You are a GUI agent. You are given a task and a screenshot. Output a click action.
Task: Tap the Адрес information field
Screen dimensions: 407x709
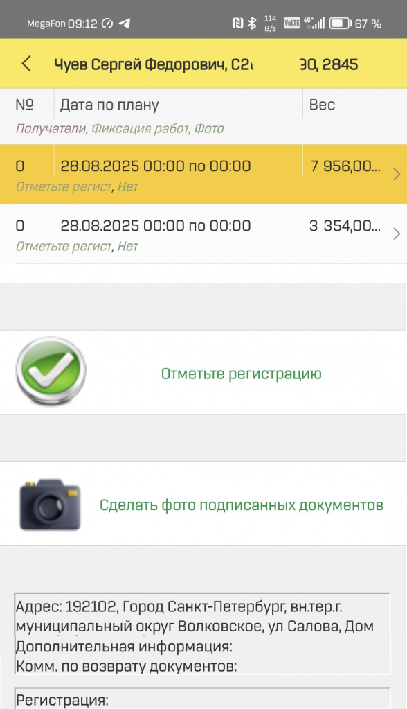202,633
